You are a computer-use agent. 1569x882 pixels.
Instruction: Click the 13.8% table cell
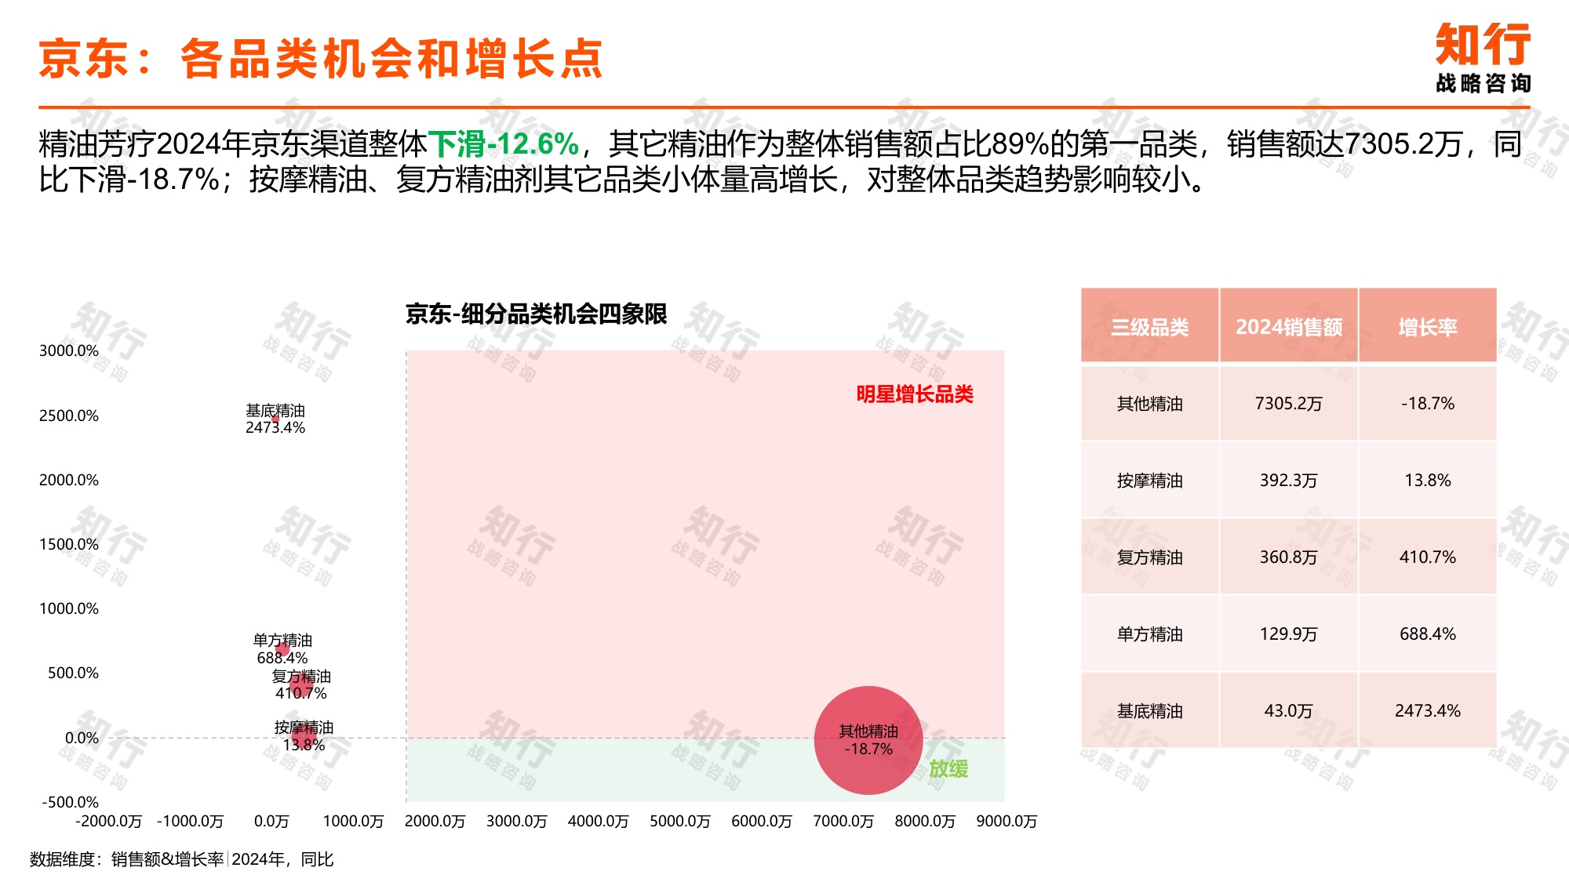pyautogui.click(x=1428, y=481)
